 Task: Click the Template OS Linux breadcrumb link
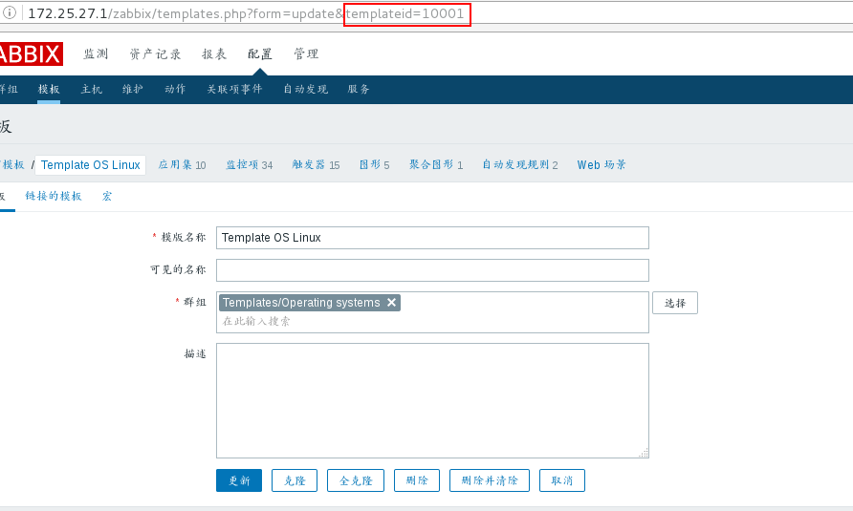[90, 164]
